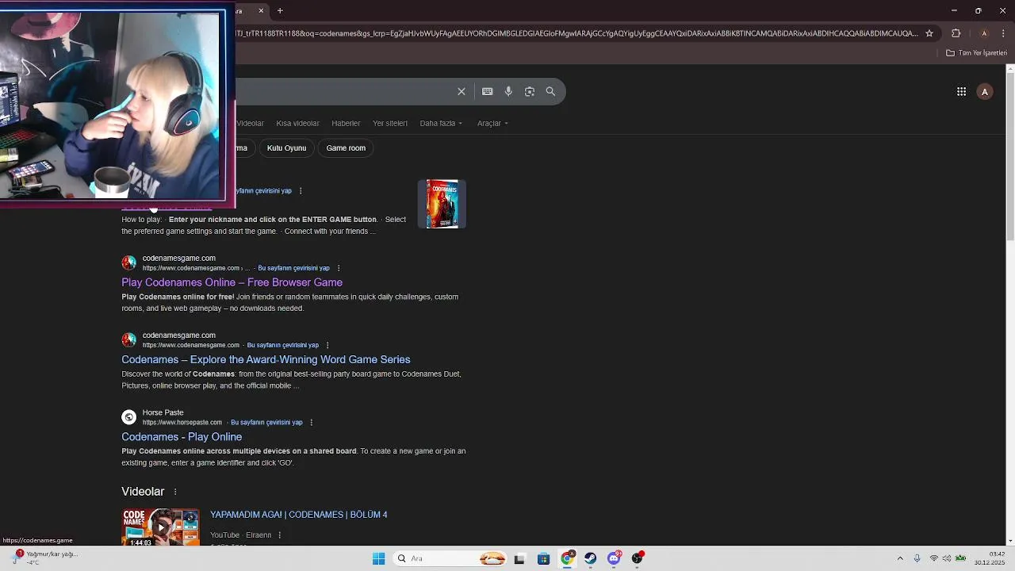
Task: Start voice search with the microphone
Action: (508, 91)
